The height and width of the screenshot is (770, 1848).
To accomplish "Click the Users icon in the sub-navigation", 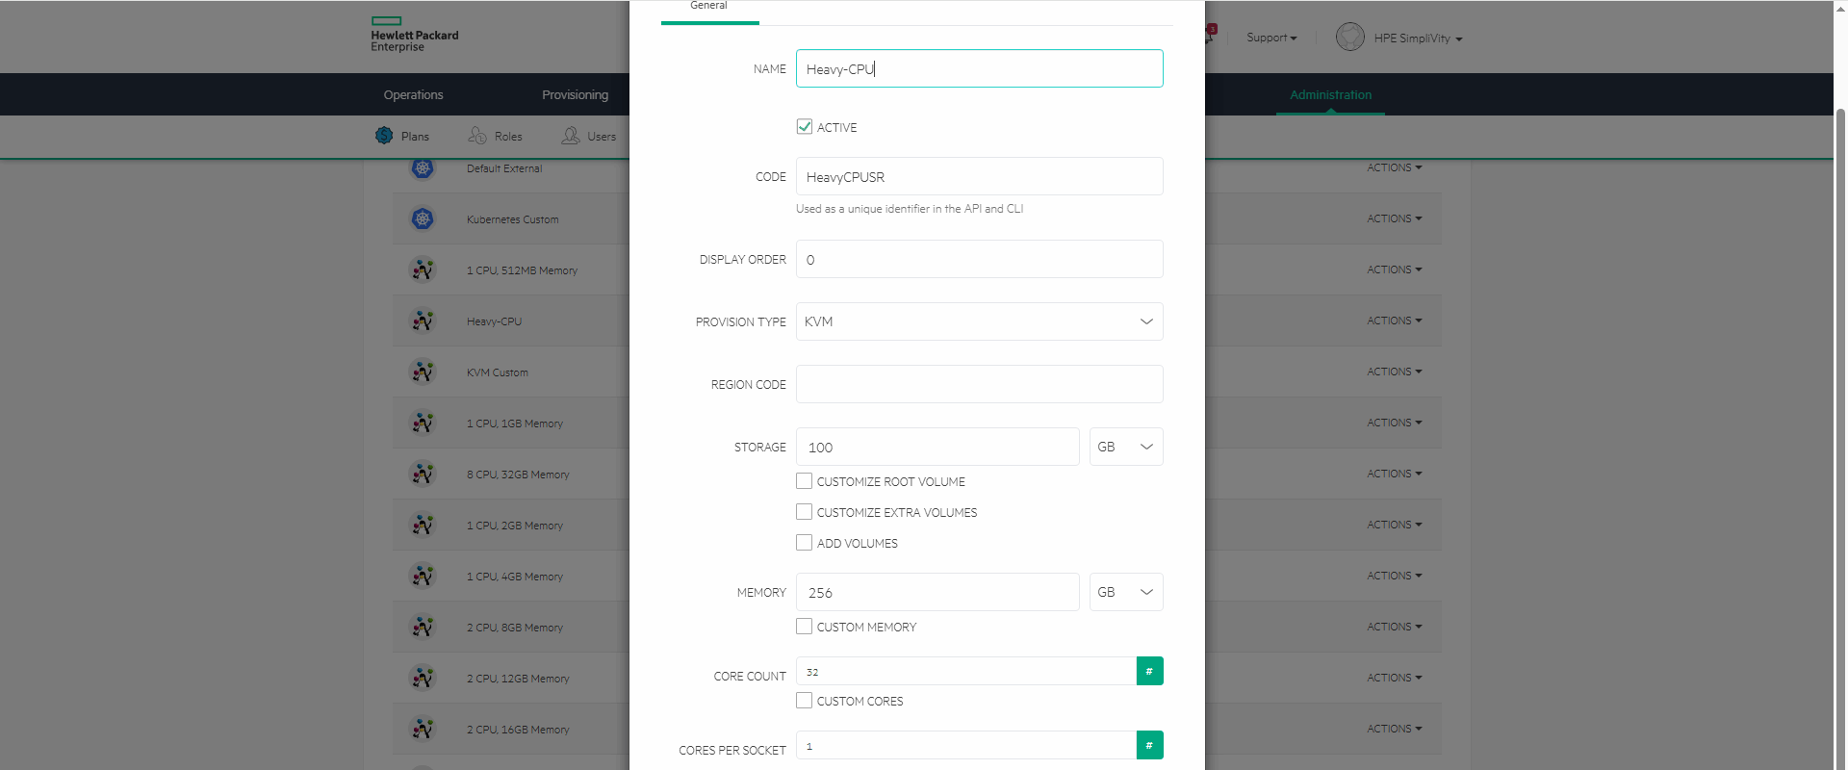I will point(571,136).
